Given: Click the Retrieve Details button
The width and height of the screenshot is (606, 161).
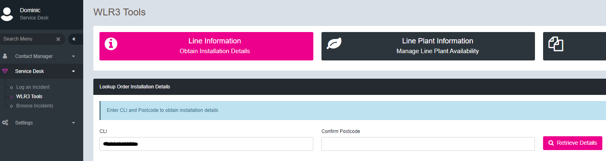Looking at the screenshot, I should (573, 143).
